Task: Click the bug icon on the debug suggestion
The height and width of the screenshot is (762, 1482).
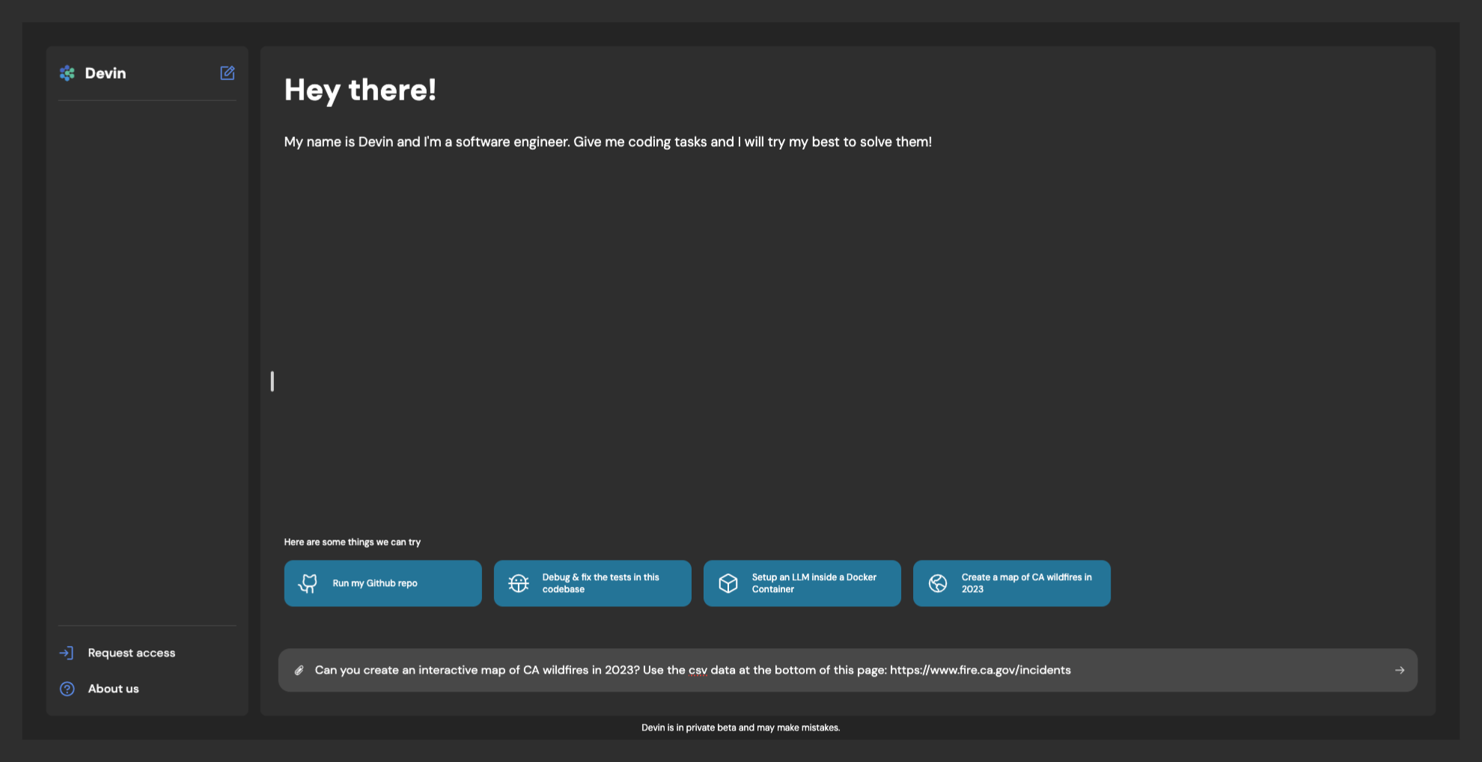Action: coord(519,583)
